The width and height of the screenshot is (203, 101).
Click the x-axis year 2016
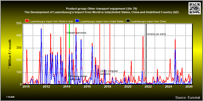87,86
